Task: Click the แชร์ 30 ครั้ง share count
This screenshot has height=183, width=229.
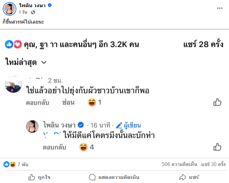Action: coord(213,164)
